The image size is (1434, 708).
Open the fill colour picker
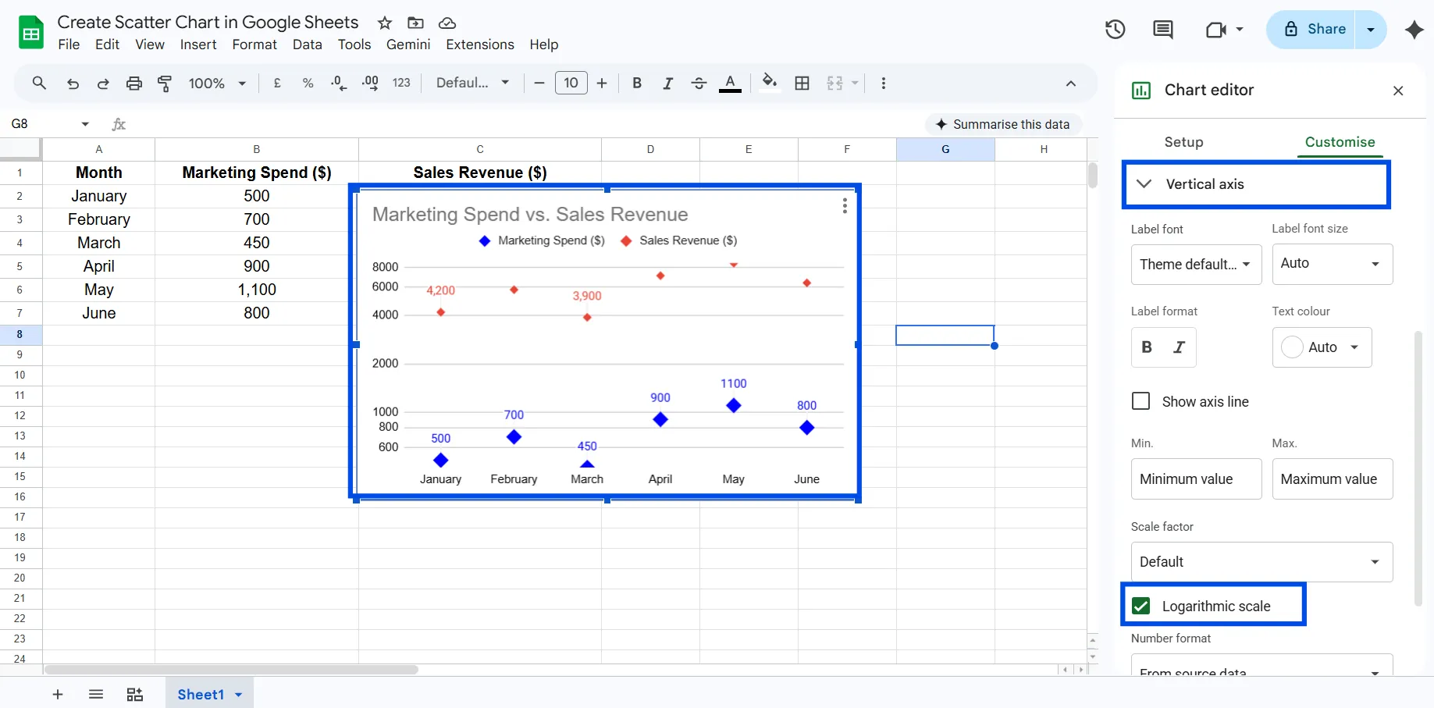770,83
